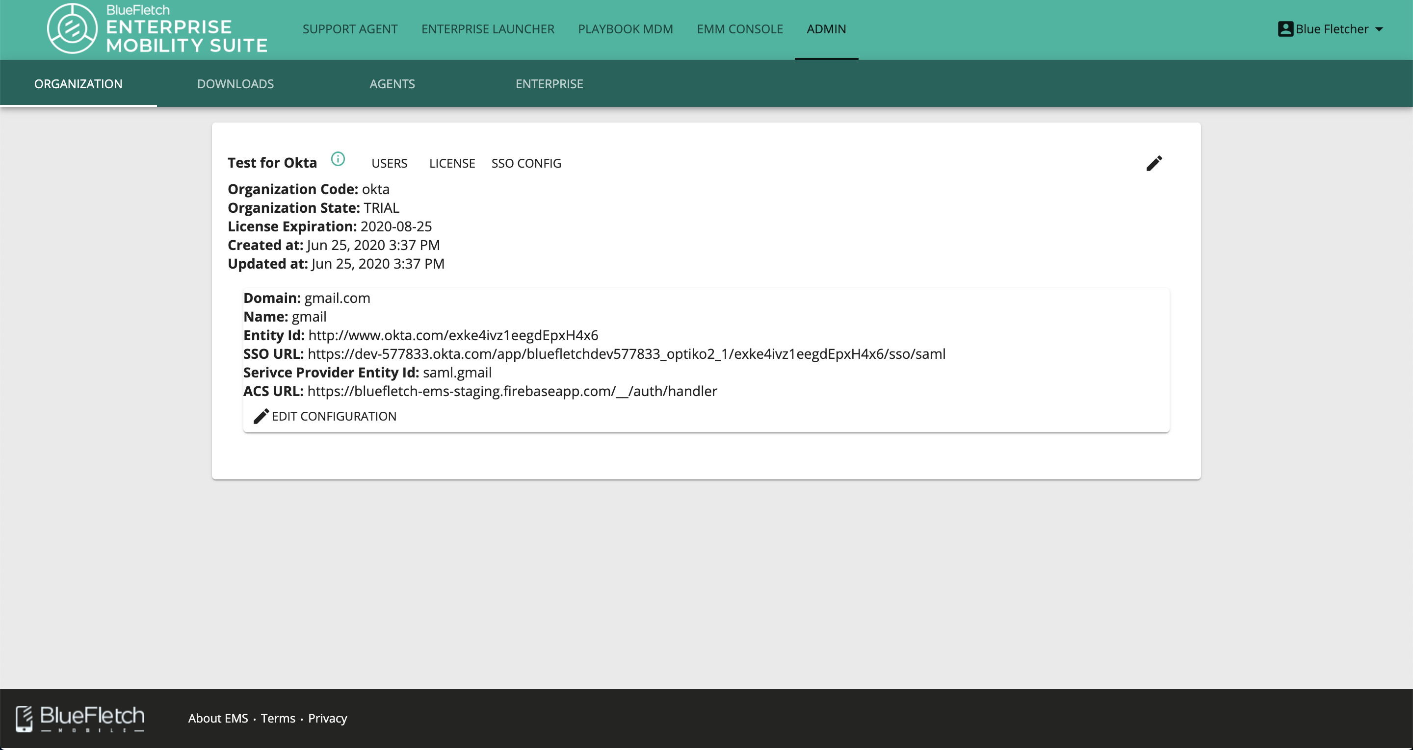Click the Blue Fletcher user name
Viewport: 1413px width, 750px height.
[x=1332, y=29]
